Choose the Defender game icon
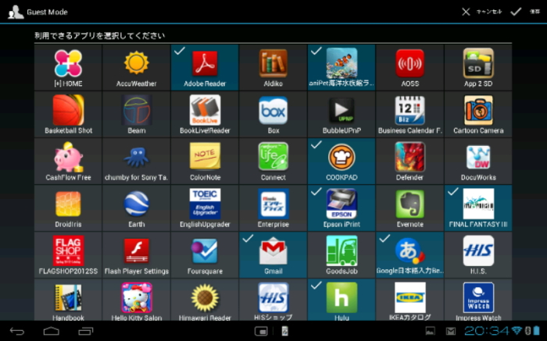Screen dimensions: 547x341 coord(409,157)
